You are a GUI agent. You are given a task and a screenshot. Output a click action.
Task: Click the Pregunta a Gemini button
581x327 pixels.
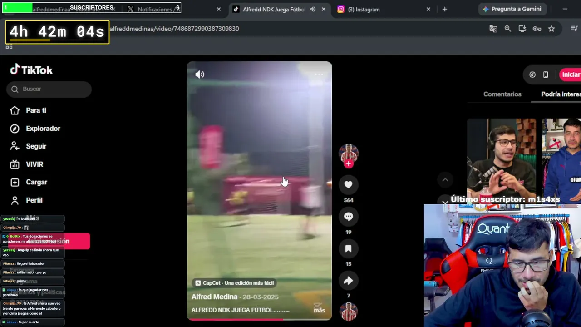point(512,9)
